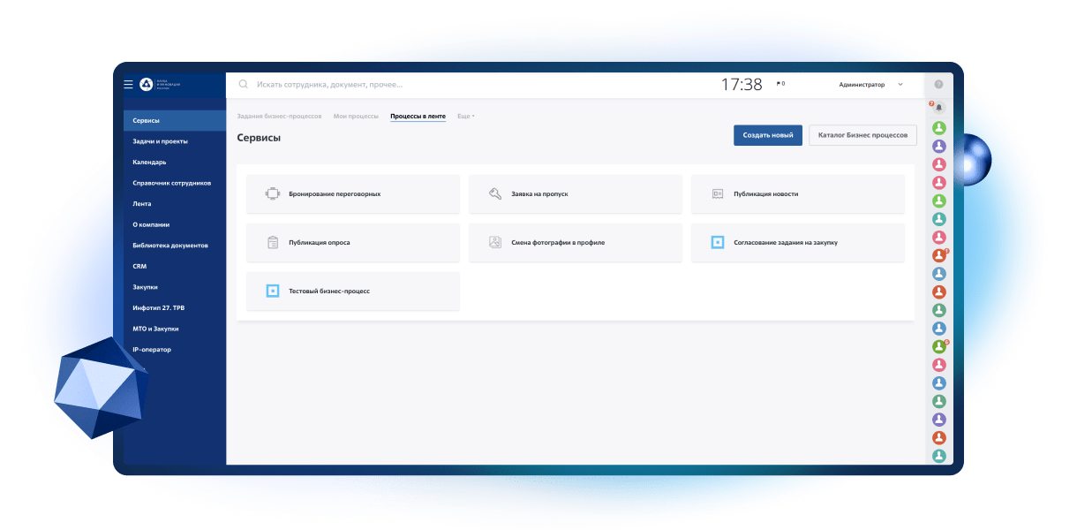Screen dimensions: 1077x530
Task: Open the hamburger menu in sidebar header
Action: 128,85
